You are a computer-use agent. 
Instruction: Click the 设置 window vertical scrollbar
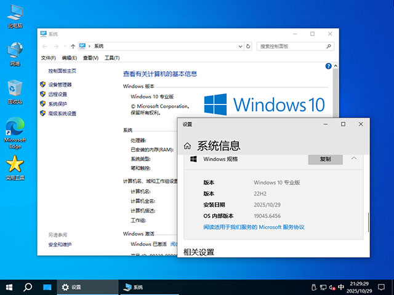[x=368, y=222]
